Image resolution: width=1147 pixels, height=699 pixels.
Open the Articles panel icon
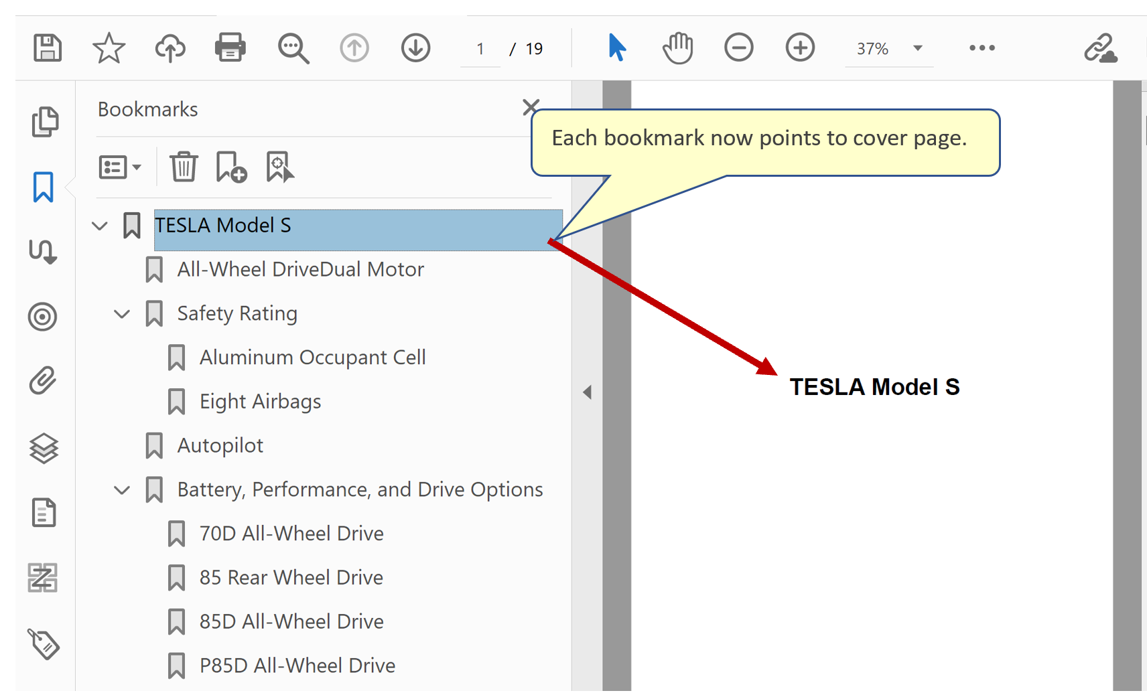point(43,252)
